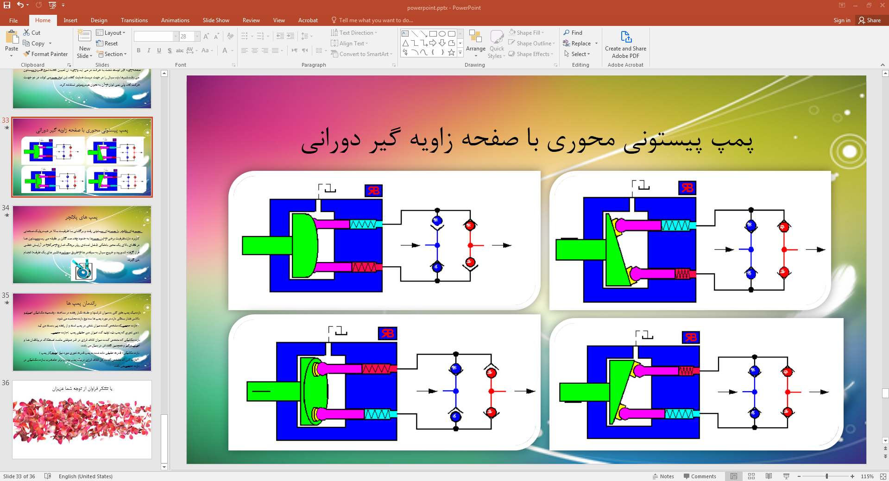Click the zoom out minus button

(x=799, y=476)
